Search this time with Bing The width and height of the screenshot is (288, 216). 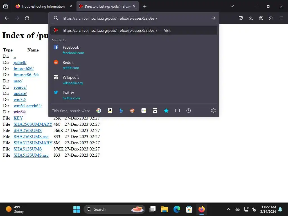pyautogui.click(x=121, y=111)
